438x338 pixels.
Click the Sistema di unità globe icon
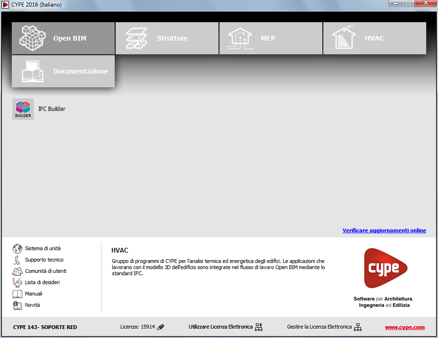pos(17,248)
